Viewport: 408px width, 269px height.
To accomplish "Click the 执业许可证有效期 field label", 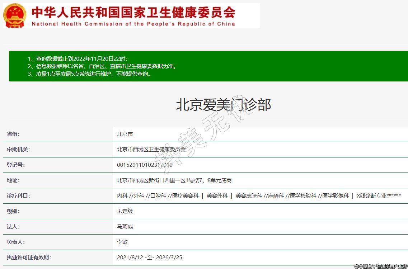I will (29, 258).
